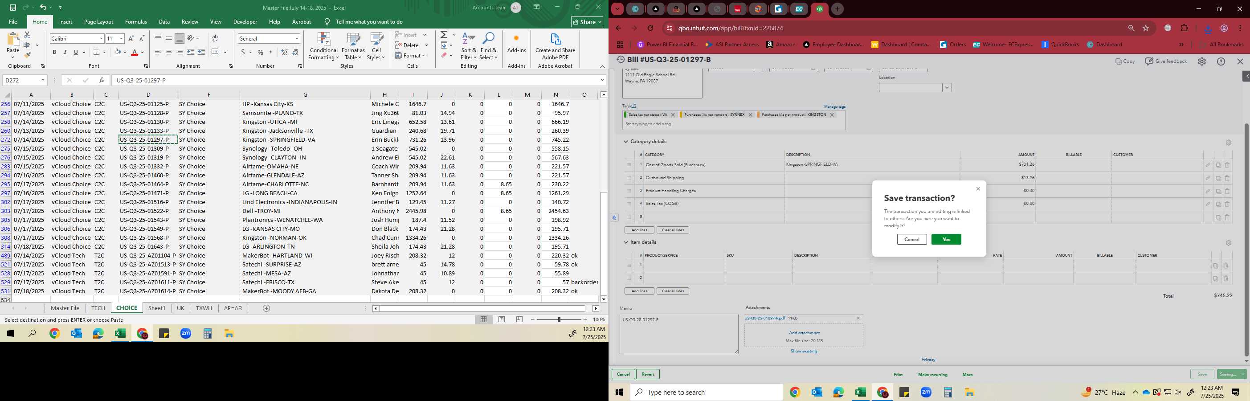The width and height of the screenshot is (1250, 401).
Task: Switch to the TECH sheet tab
Action: (98, 308)
